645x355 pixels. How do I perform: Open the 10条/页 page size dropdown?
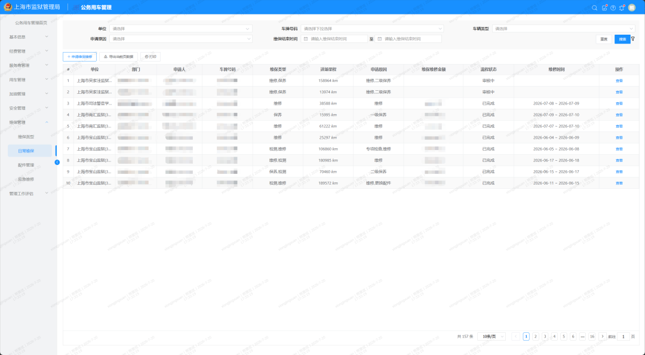[491, 336]
